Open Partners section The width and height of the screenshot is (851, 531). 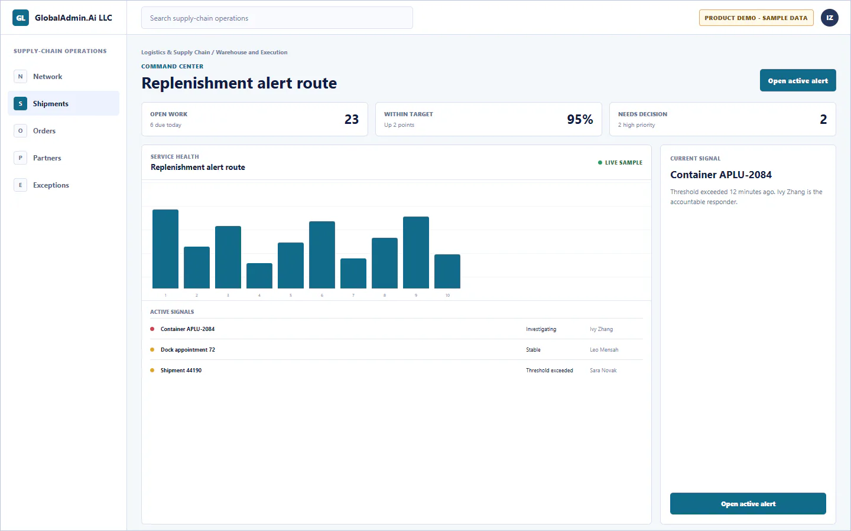click(x=63, y=158)
